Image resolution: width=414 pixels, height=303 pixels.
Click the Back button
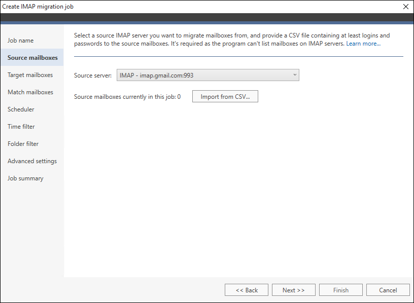(247, 290)
